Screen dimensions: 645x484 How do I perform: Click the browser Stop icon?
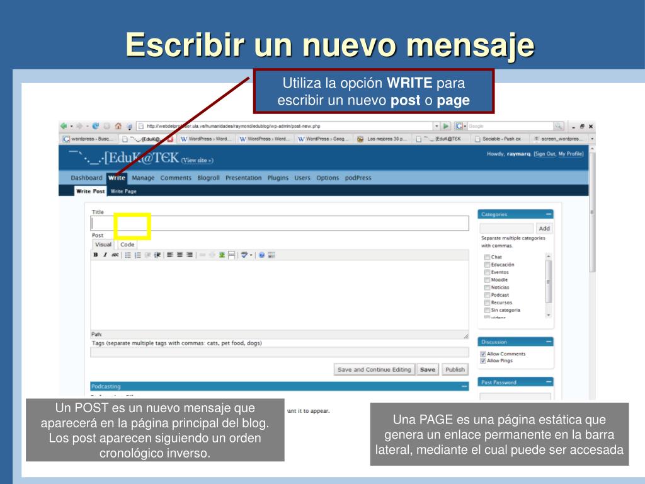tap(106, 126)
